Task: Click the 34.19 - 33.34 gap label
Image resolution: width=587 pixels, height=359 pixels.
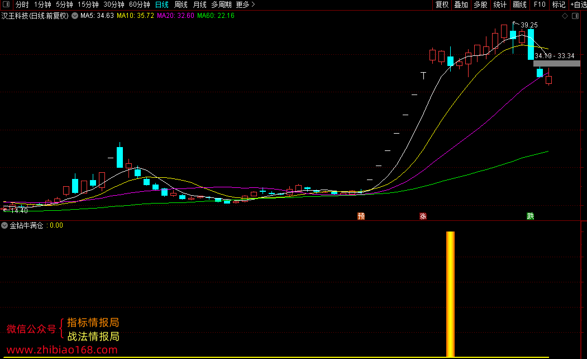Action: click(x=555, y=56)
